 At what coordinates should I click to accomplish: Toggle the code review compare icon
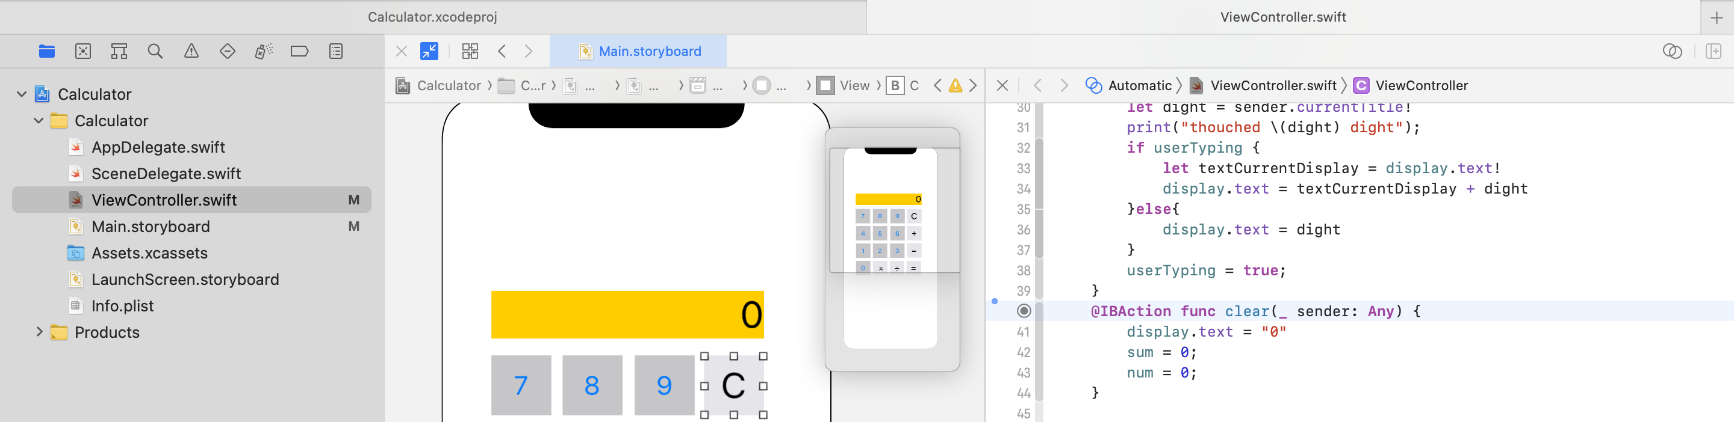pyautogui.click(x=1672, y=51)
